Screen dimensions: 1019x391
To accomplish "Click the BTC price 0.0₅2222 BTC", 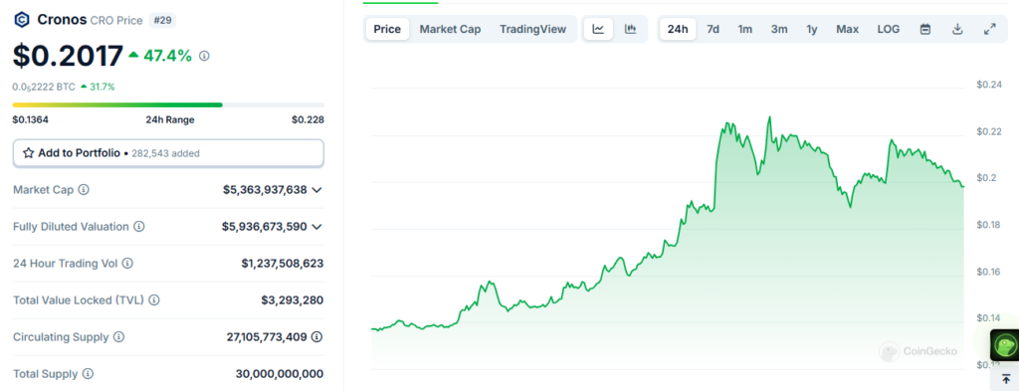I will pos(44,87).
